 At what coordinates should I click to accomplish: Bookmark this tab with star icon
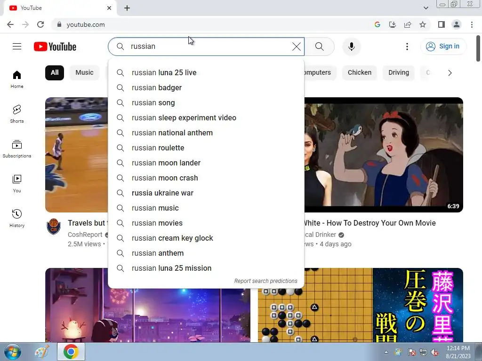tap(423, 24)
